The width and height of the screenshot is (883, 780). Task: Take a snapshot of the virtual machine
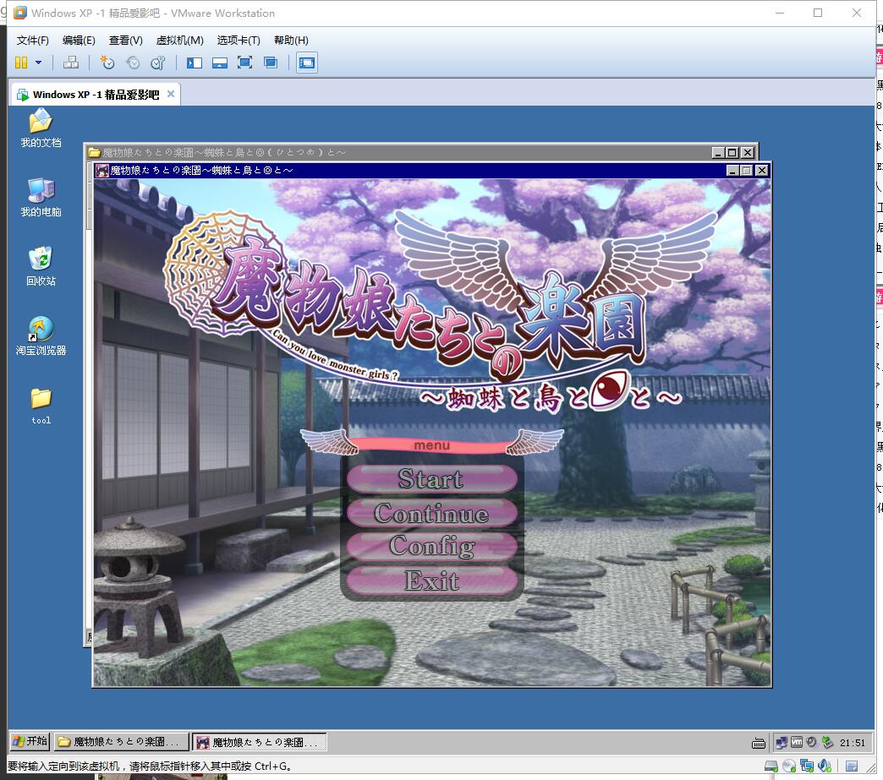coord(107,63)
